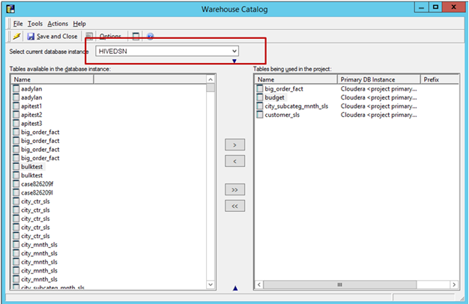Click the single > add table button

[234, 145]
